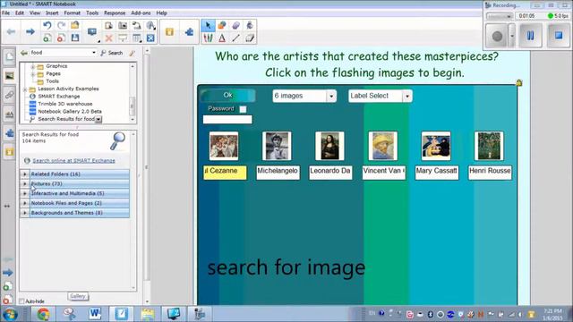The height and width of the screenshot is (322, 573).
Task: Open the Edit menu
Action: (20, 13)
